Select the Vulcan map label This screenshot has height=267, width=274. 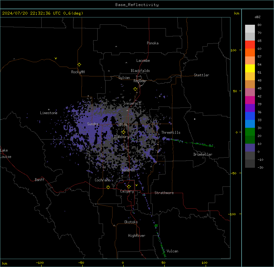[x=172, y=251]
